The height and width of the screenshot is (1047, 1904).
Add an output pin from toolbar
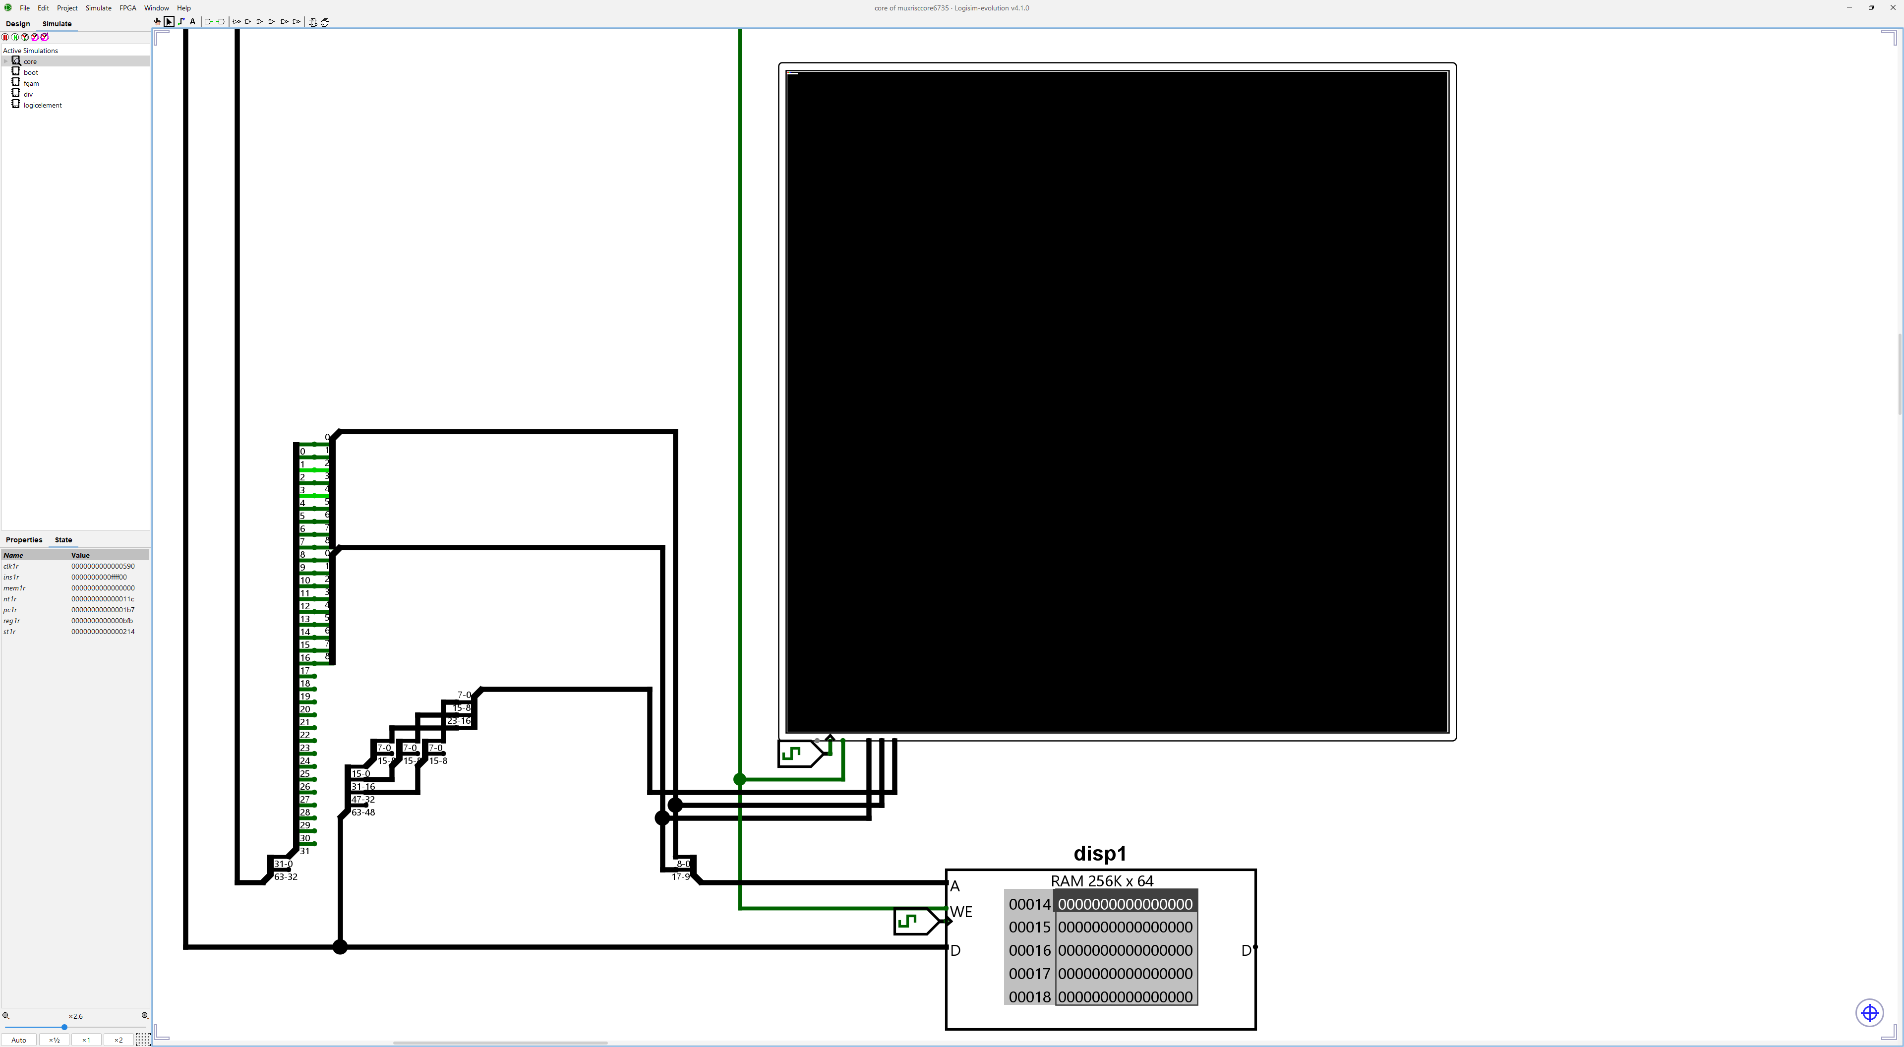pos(221,22)
